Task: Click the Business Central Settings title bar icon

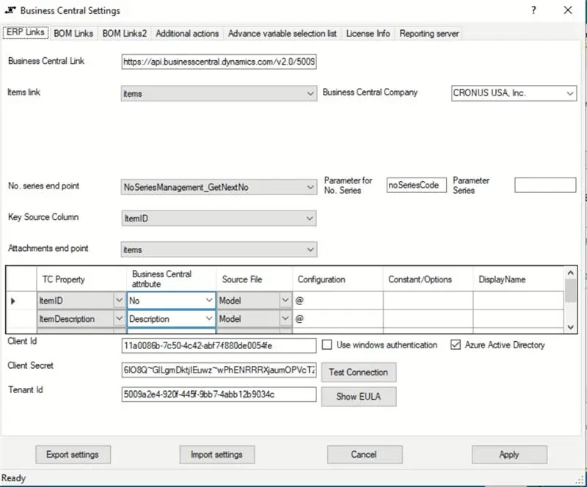Action: coord(10,10)
